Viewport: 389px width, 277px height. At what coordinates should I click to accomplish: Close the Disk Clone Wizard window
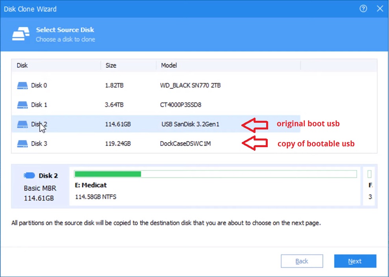click(380, 9)
